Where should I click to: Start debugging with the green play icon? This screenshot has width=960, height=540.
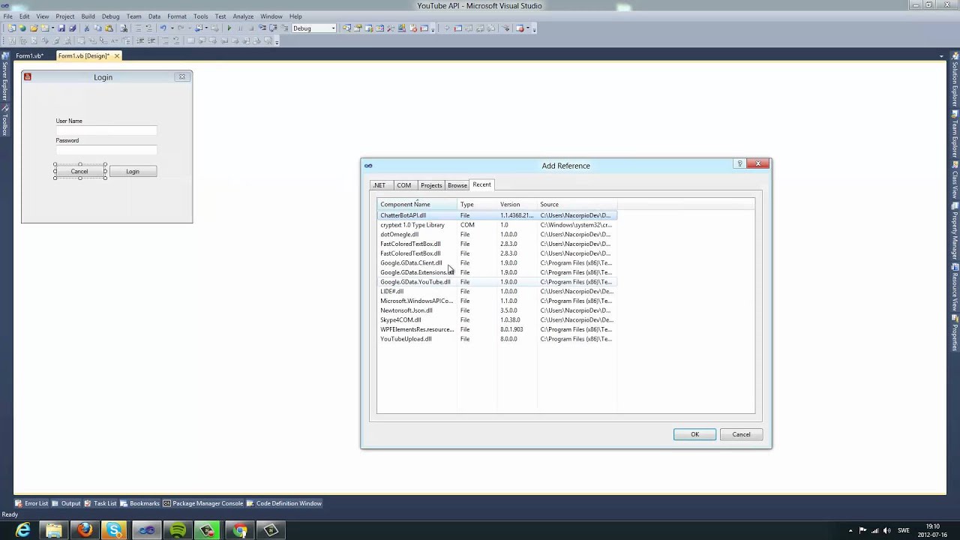tap(229, 28)
